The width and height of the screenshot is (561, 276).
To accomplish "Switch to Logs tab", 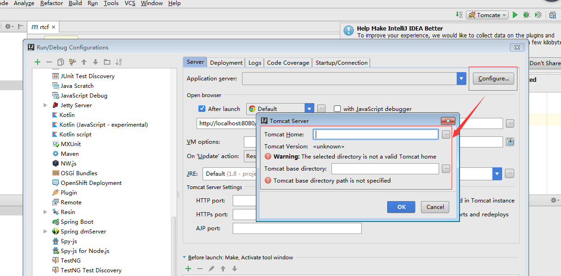I will tap(255, 62).
